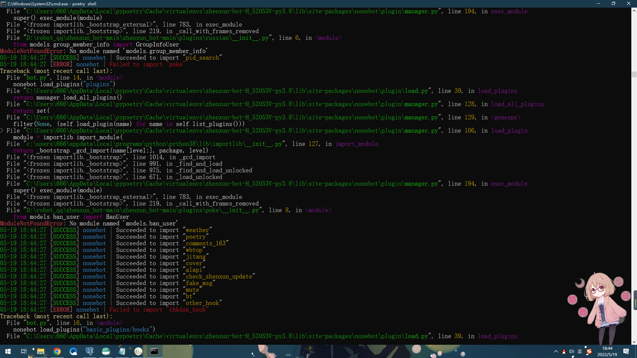The height and width of the screenshot is (358, 637).
Task: Click the moon bubble on mascot widget
Action: (x=580, y=283)
